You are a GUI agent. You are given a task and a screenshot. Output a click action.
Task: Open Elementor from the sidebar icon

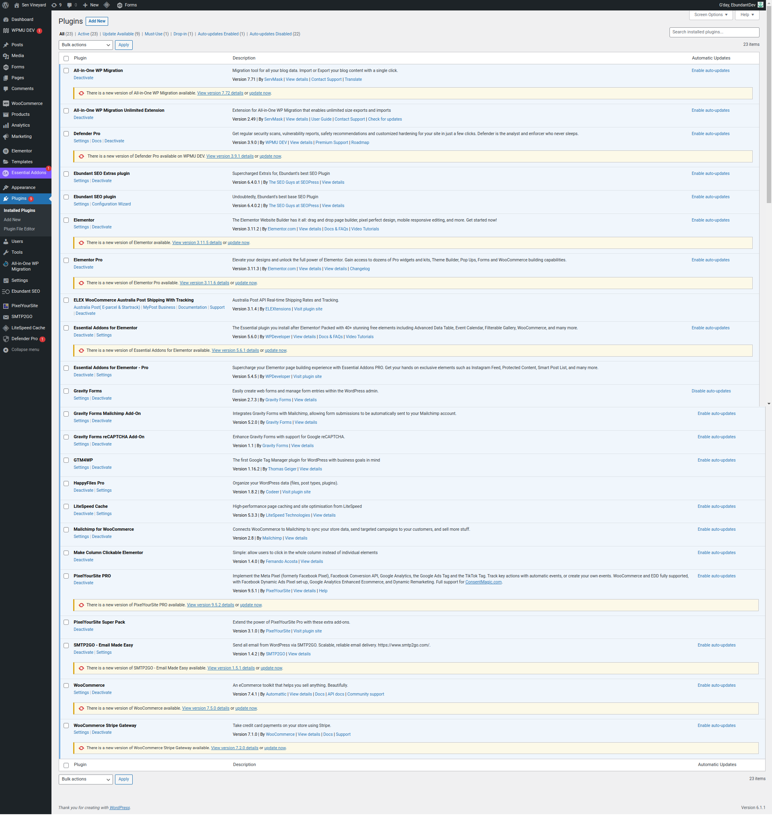click(6, 151)
